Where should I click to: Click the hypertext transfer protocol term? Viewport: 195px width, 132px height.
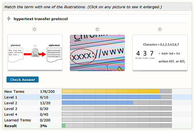(41, 19)
